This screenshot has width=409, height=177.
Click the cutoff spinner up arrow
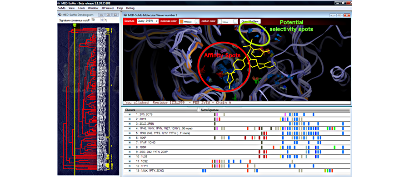coord(102,19)
